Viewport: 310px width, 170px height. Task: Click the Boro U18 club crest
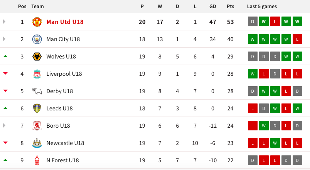click(x=37, y=126)
